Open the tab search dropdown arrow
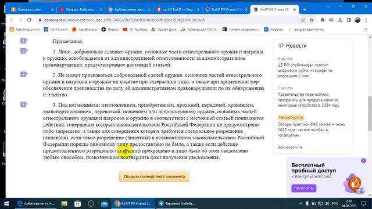The width and height of the screenshot is (372, 209). point(328,7)
